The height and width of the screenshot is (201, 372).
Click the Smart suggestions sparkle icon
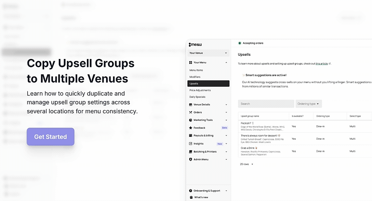[x=243, y=75]
